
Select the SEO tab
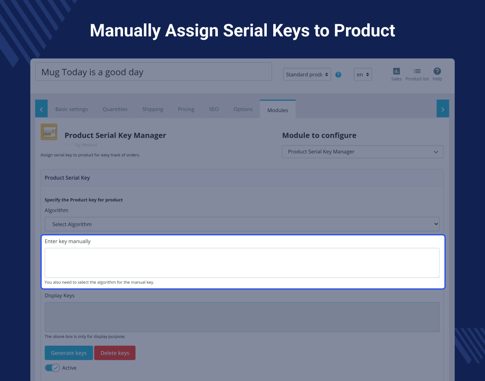coord(214,109)
